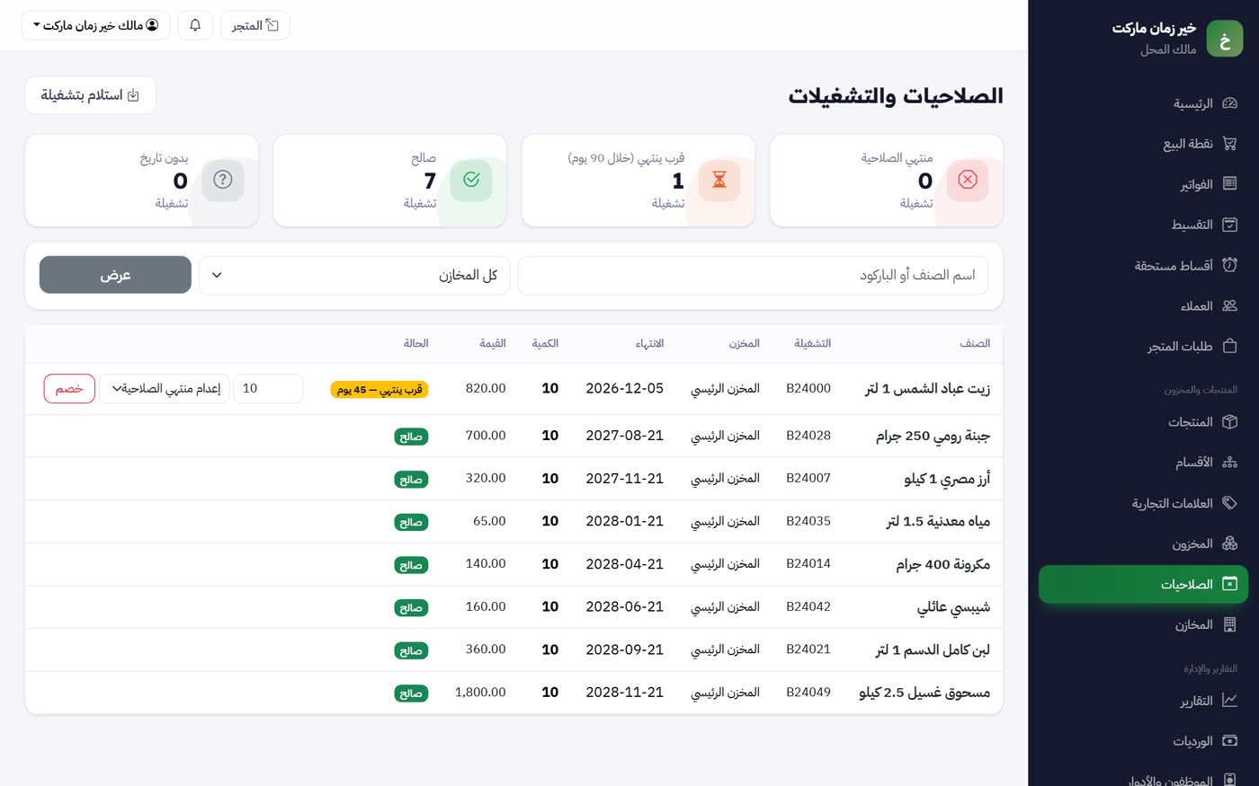
Task: Click the قرب ينتهي expiring soon card
Action: tap(638, 181)
